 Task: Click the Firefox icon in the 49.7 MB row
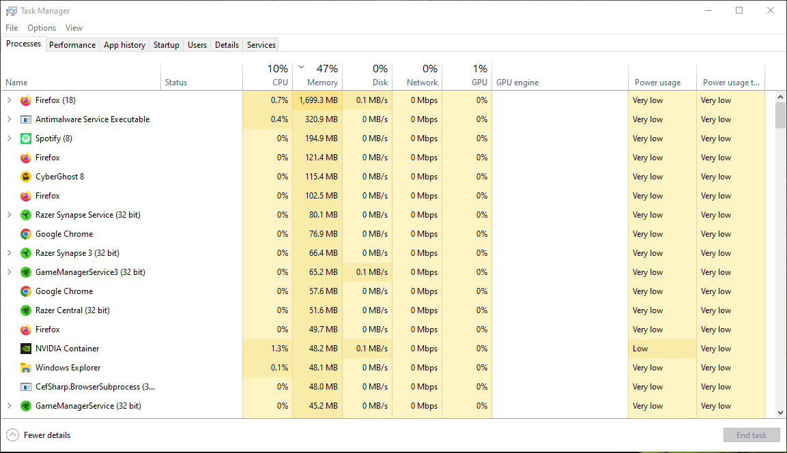click(x=26, y=330)
